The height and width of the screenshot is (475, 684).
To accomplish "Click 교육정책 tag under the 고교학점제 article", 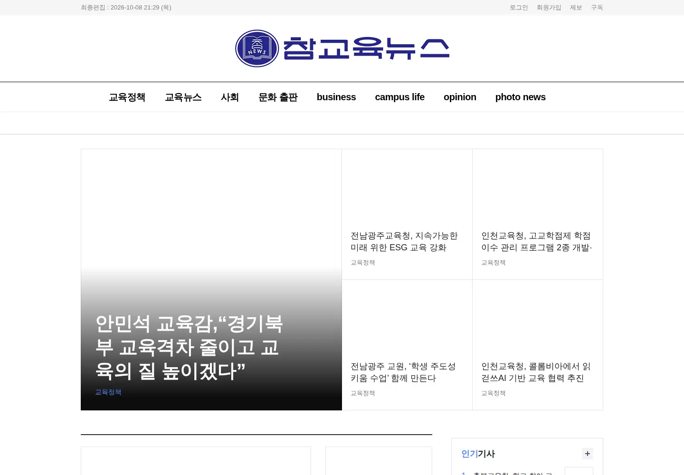I will click(494, 263).
